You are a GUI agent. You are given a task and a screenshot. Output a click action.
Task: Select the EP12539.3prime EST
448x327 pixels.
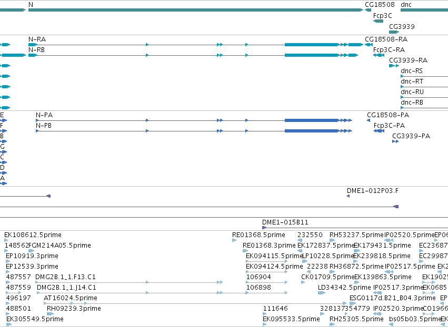click(x=8, y=272)
